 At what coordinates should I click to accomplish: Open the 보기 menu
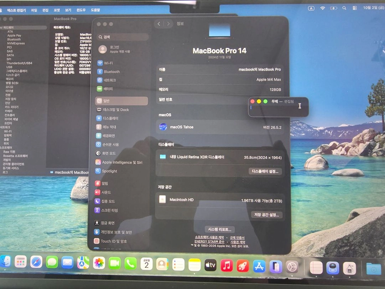coord(68,10)
